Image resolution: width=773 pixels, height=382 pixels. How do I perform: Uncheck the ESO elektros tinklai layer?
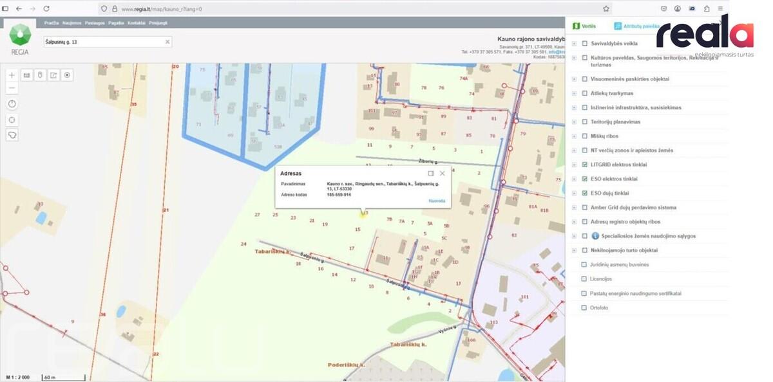point(585,179)
